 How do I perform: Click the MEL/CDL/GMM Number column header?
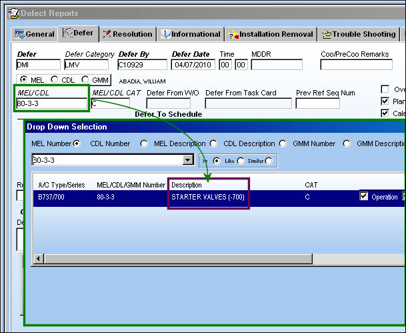click(131, 185)
